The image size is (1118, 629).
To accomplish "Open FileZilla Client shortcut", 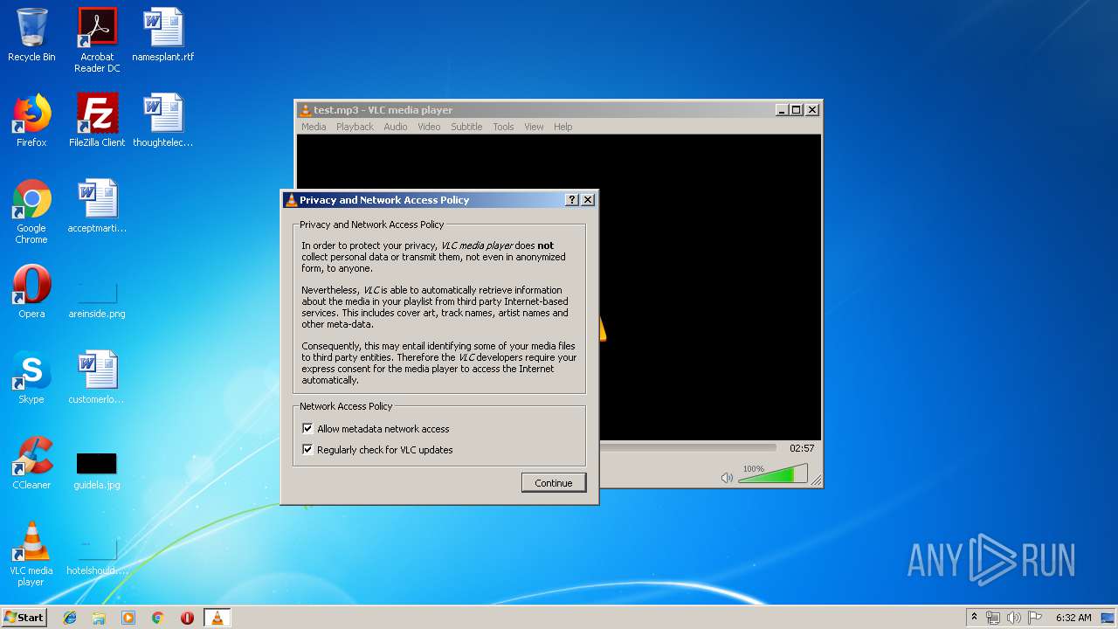I will 97,121.
